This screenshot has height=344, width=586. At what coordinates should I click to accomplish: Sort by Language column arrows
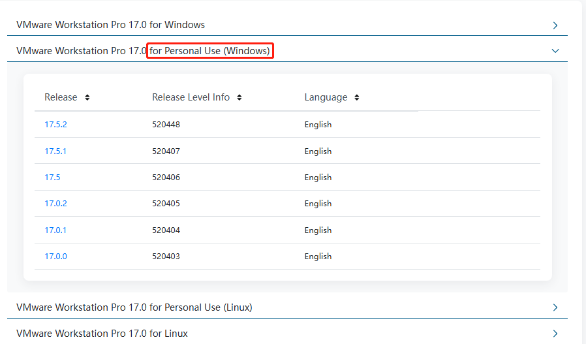coord(356,98)
